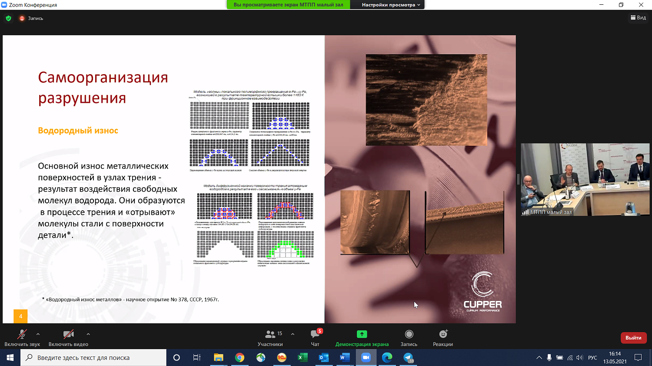Open the notification center icon
Image resolution: width=652 pixels, height=366 pixels.
coord(638,357)
